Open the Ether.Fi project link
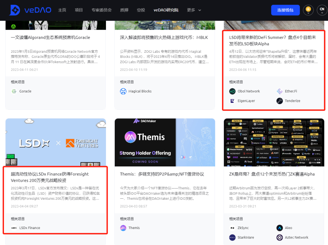328x245 pixels. click(291, 91)
